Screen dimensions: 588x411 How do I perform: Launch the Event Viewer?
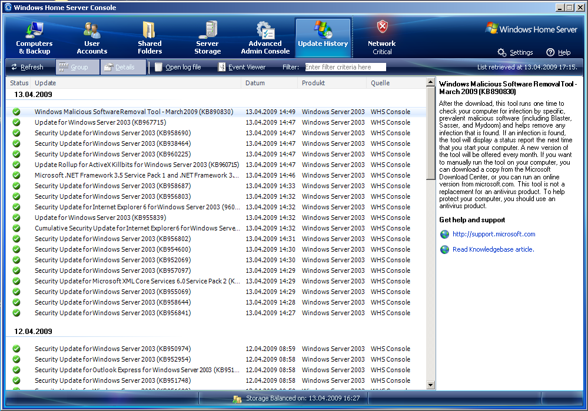pyautogui.click(x=241, y=67)
